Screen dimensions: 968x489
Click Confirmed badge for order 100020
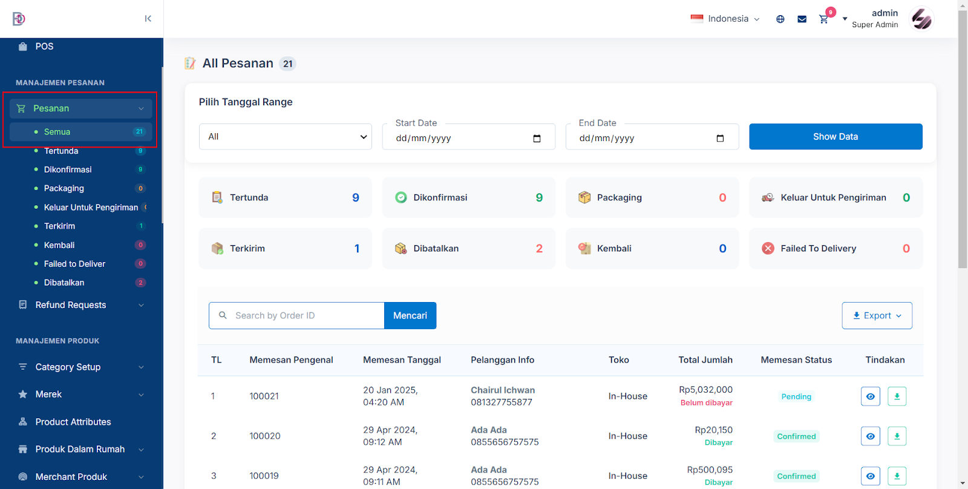click(796, 436)
